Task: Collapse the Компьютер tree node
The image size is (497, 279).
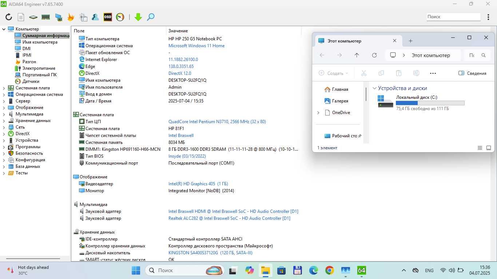Action: (4, 29)
